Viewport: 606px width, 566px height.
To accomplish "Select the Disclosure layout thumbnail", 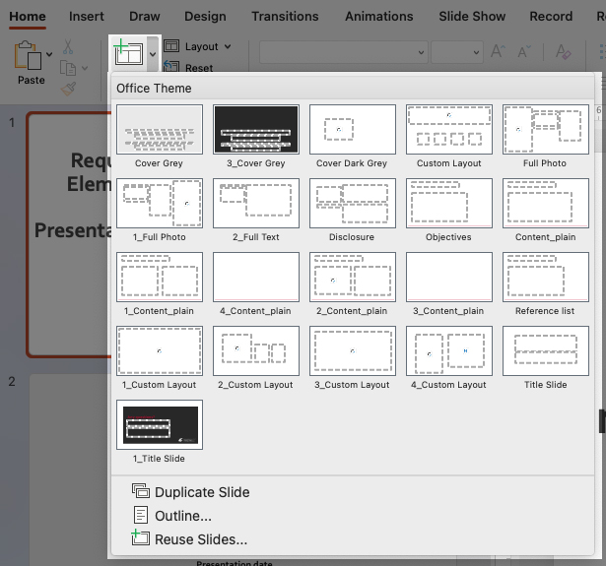I will click(352, 204).
